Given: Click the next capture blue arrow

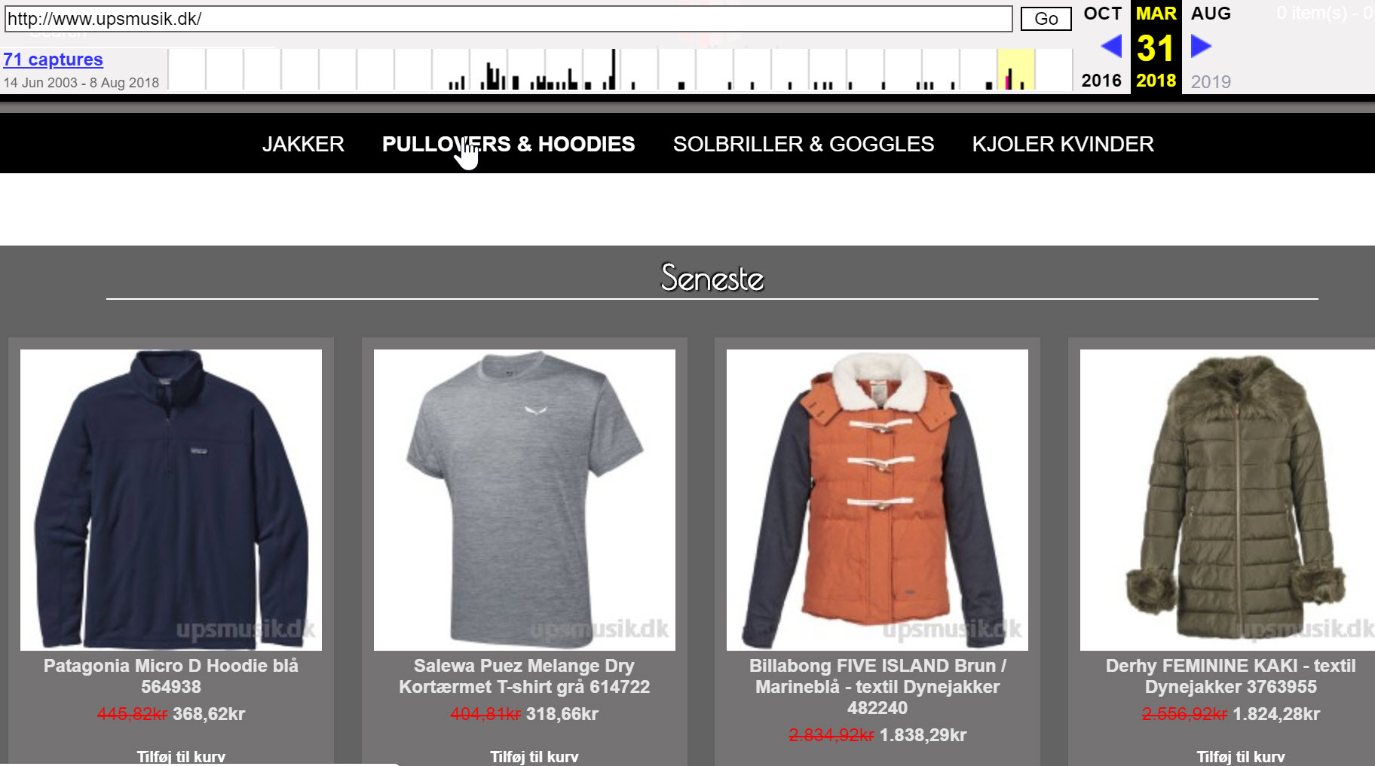Looking at the screenshot, I should (1201, 47).
